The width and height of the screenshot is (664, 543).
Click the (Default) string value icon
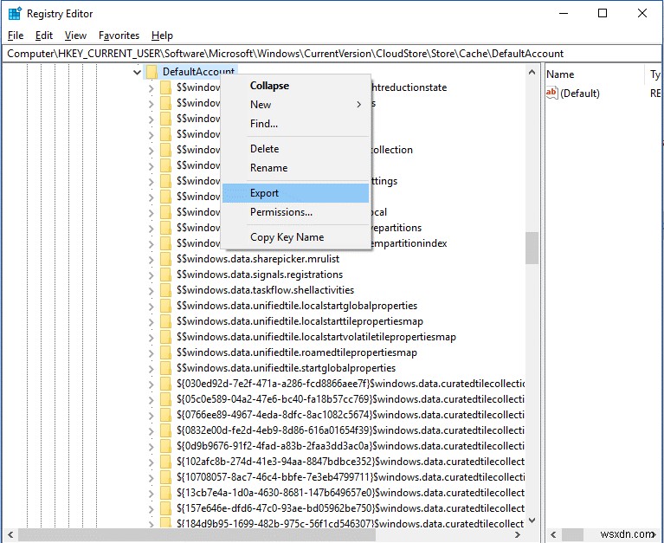(551, 93)
